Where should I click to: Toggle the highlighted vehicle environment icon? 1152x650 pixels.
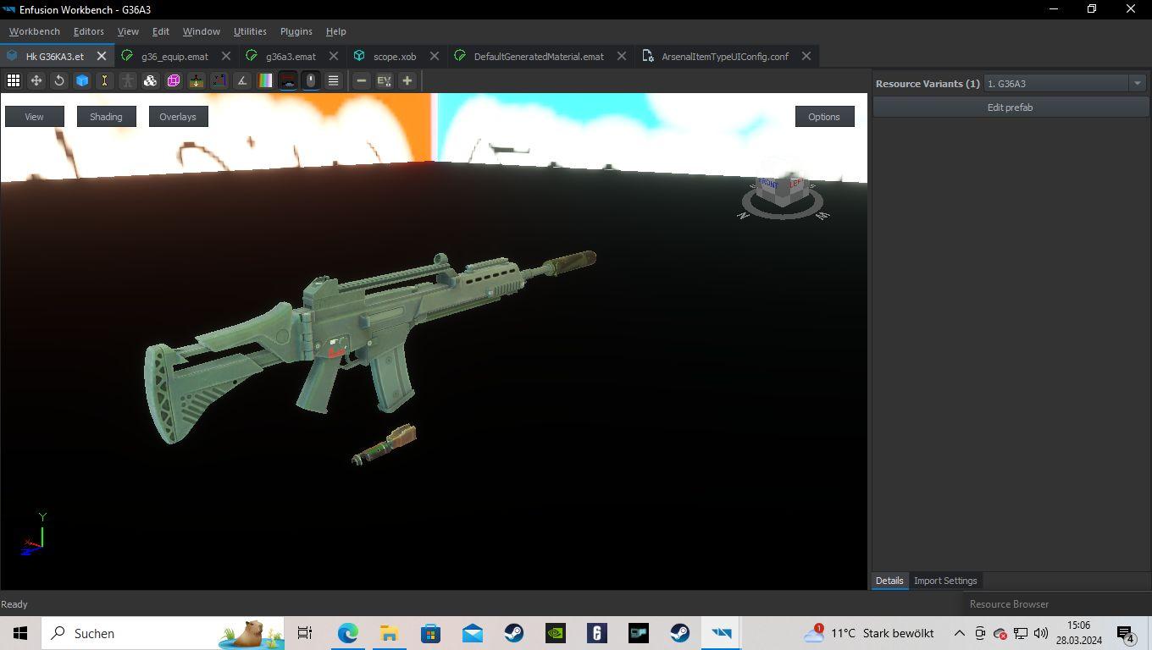coord(288,80)
